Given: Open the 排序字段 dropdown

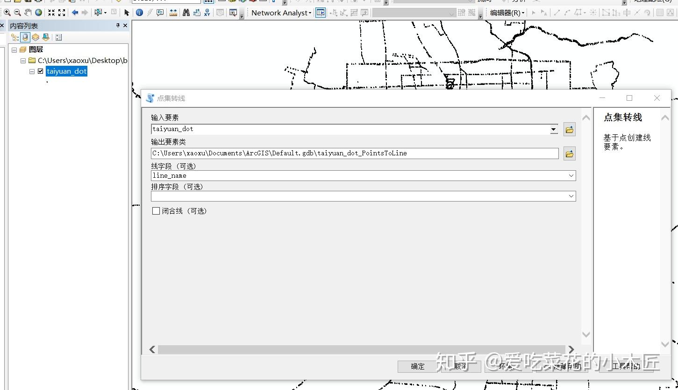Looking at the screenshot, I should [x=571, y=196].
